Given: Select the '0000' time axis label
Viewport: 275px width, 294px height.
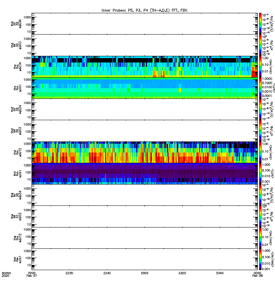Looking at the screenshot, I should click(257, 273).
